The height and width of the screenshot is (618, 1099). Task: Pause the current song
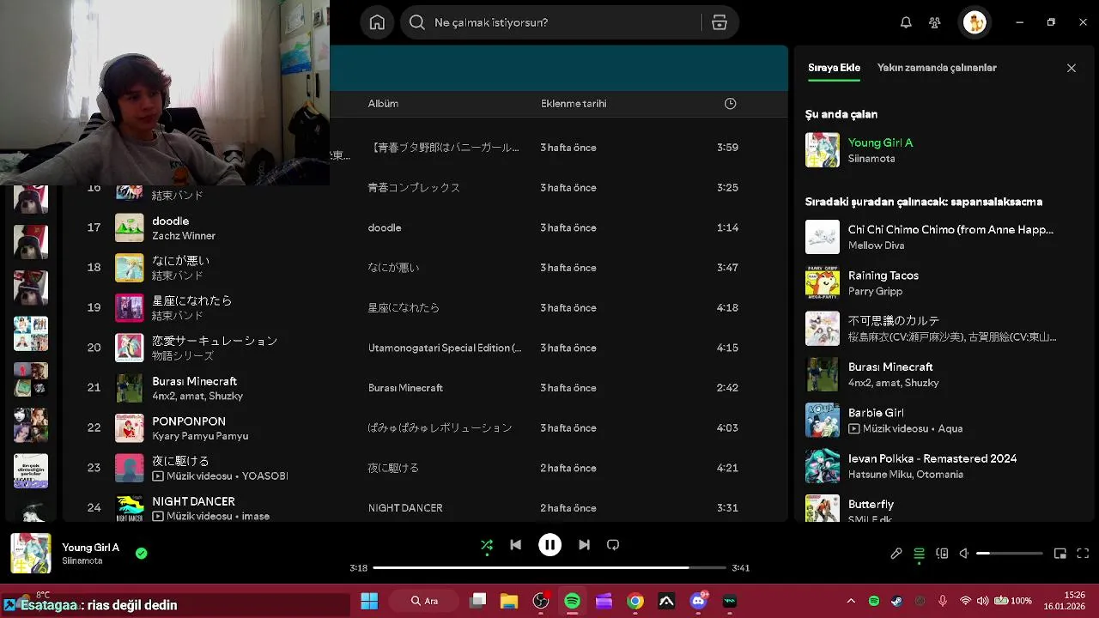click(549, 544)
